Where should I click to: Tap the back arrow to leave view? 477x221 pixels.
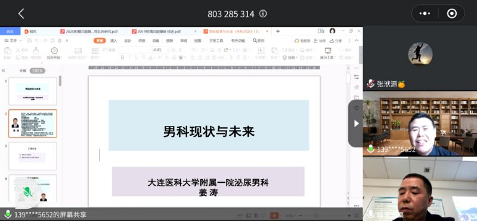coord(21,14)
